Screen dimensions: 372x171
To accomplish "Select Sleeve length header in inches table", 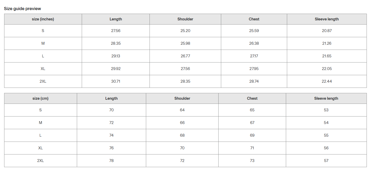I will pyautogui.click(x=326, y=19).
